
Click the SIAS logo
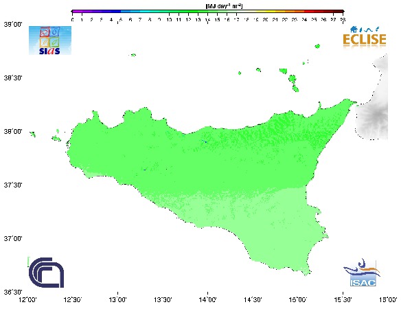coord(50,41)
